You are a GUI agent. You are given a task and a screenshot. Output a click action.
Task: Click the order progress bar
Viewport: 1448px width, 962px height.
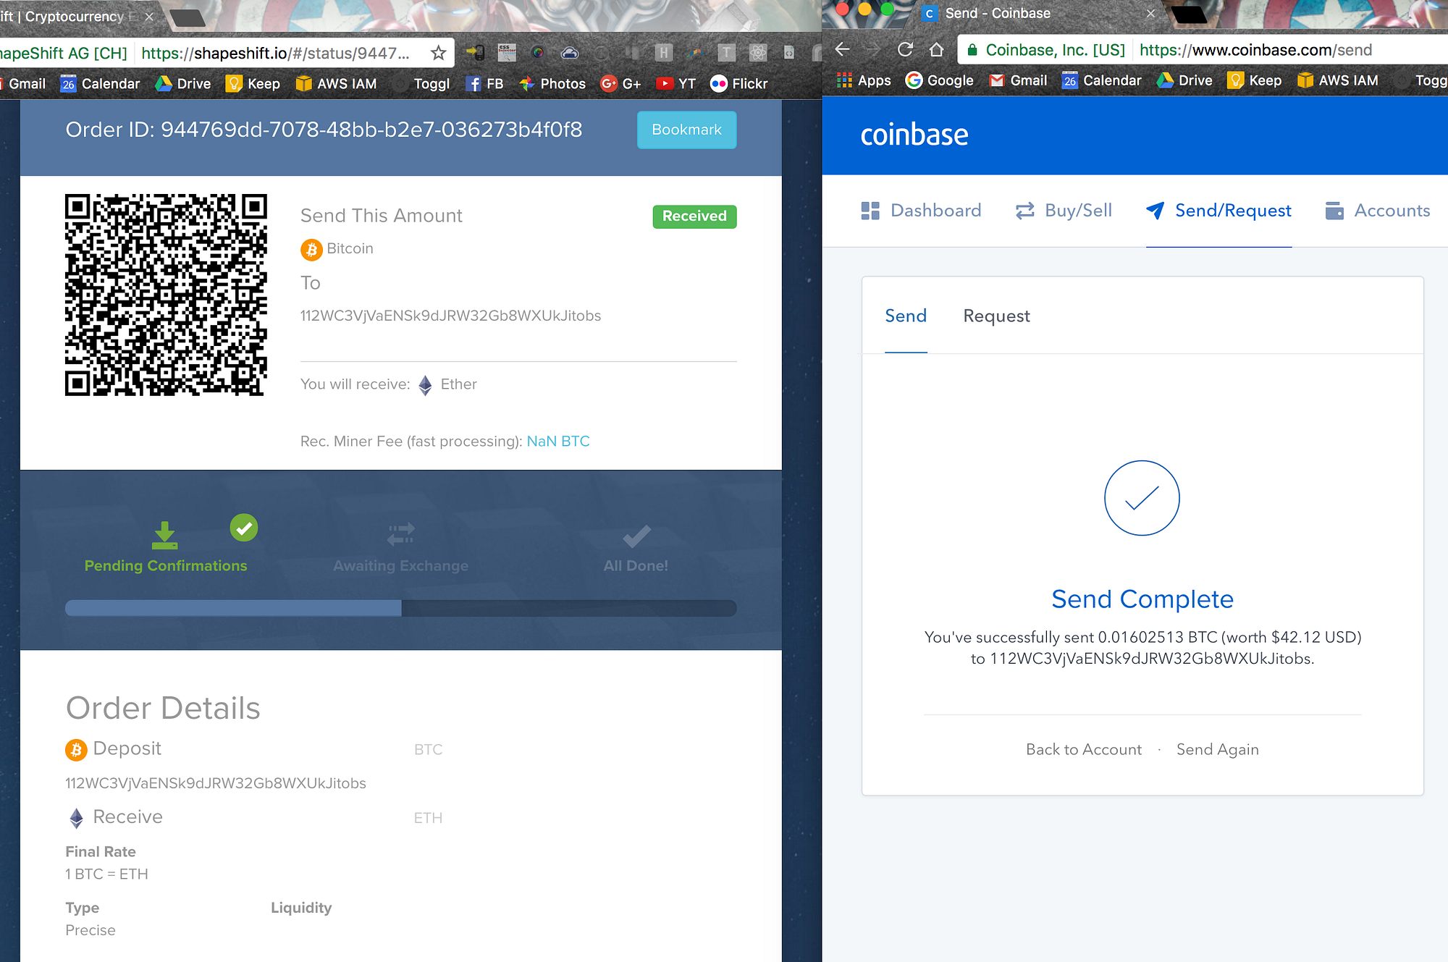point(400,608)
